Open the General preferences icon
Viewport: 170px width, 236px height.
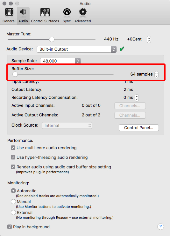[9, 12]
